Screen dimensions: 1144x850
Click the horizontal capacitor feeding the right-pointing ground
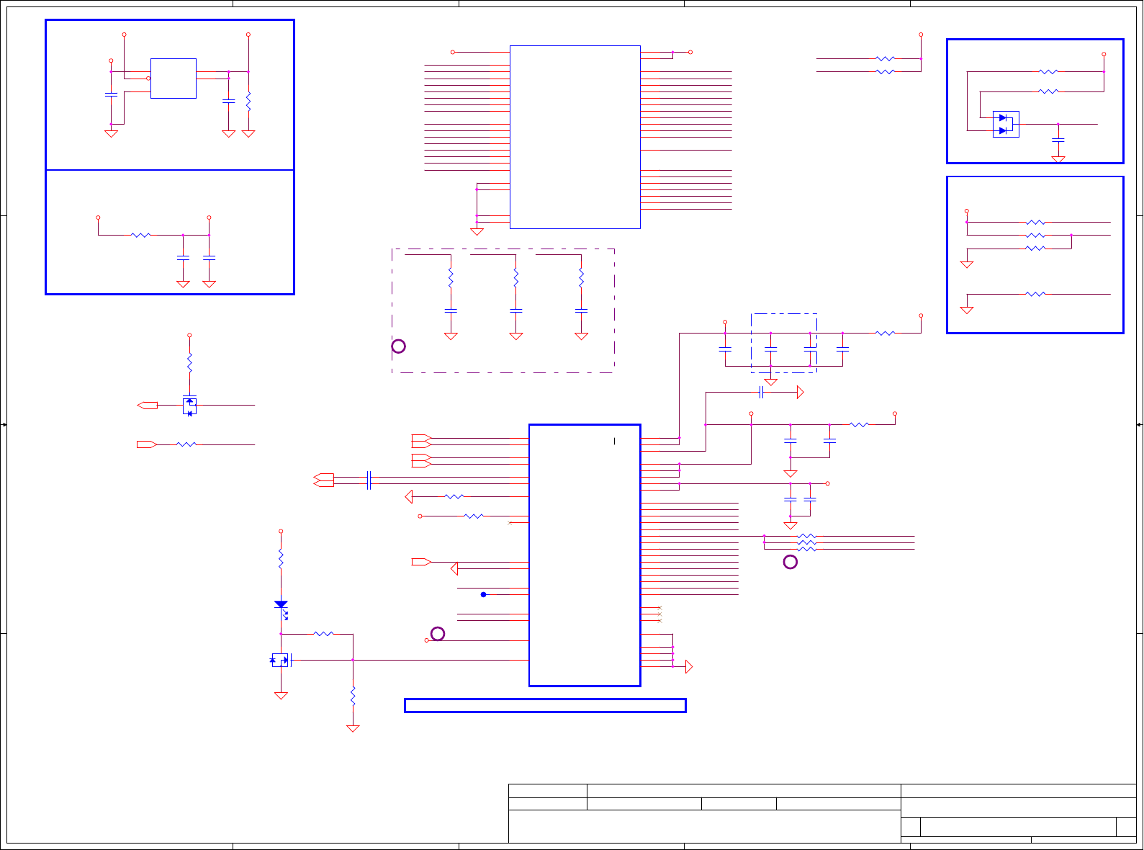761,393
